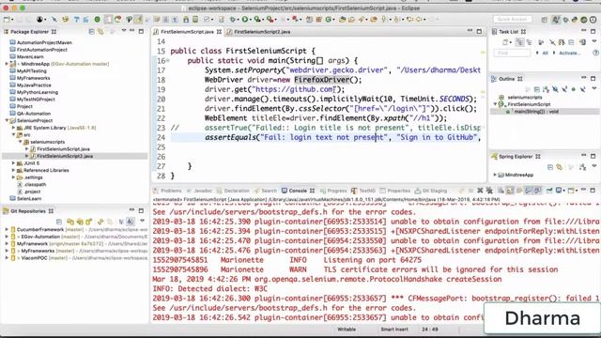The image size is (601, 338).
Task: Click the Debug bug icon in toolbar
Action: point(232,19)
